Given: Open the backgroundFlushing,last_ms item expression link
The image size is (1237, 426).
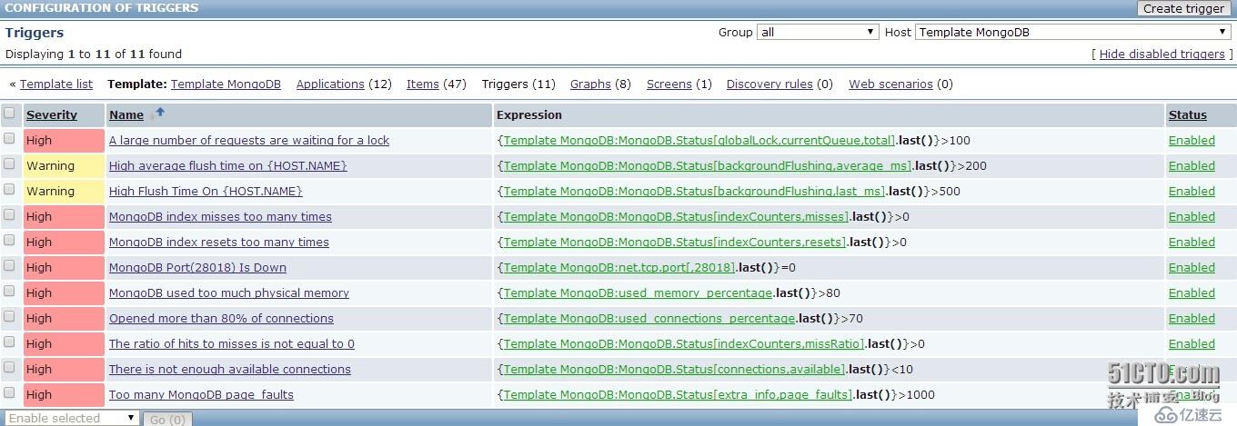Looking at the screenshot, I should (694, 191).
